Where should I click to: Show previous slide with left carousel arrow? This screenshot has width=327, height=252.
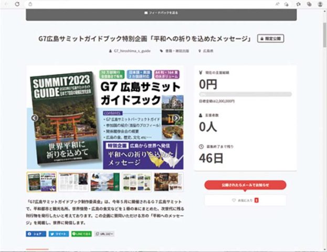[x=34, y=118]
